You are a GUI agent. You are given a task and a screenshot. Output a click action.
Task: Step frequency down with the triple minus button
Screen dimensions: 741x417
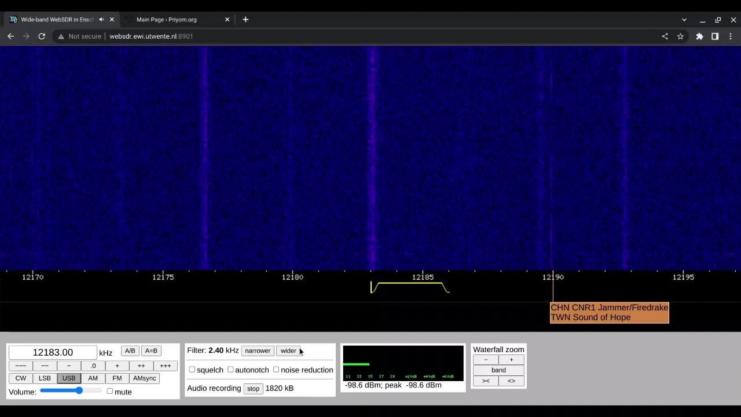20,365
